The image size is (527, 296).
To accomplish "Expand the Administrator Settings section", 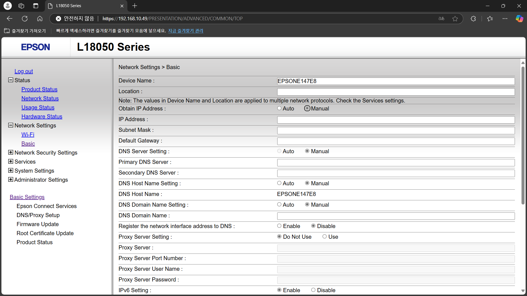I will 11,180.
